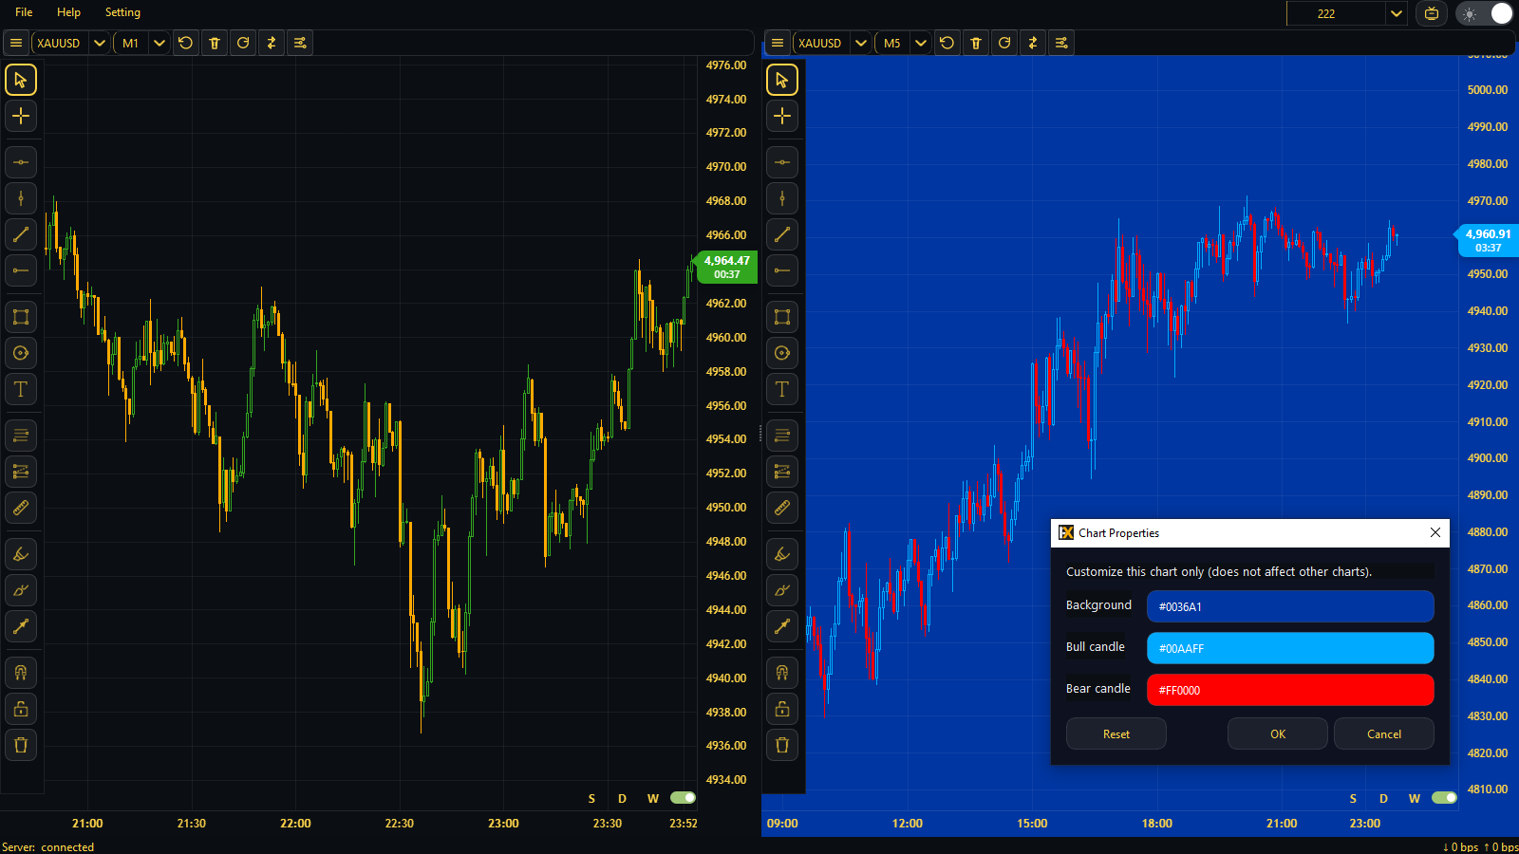The image size is (1519, 854).
Task: Pick the vertical line tool on left chart
Action: click(21, 198)
